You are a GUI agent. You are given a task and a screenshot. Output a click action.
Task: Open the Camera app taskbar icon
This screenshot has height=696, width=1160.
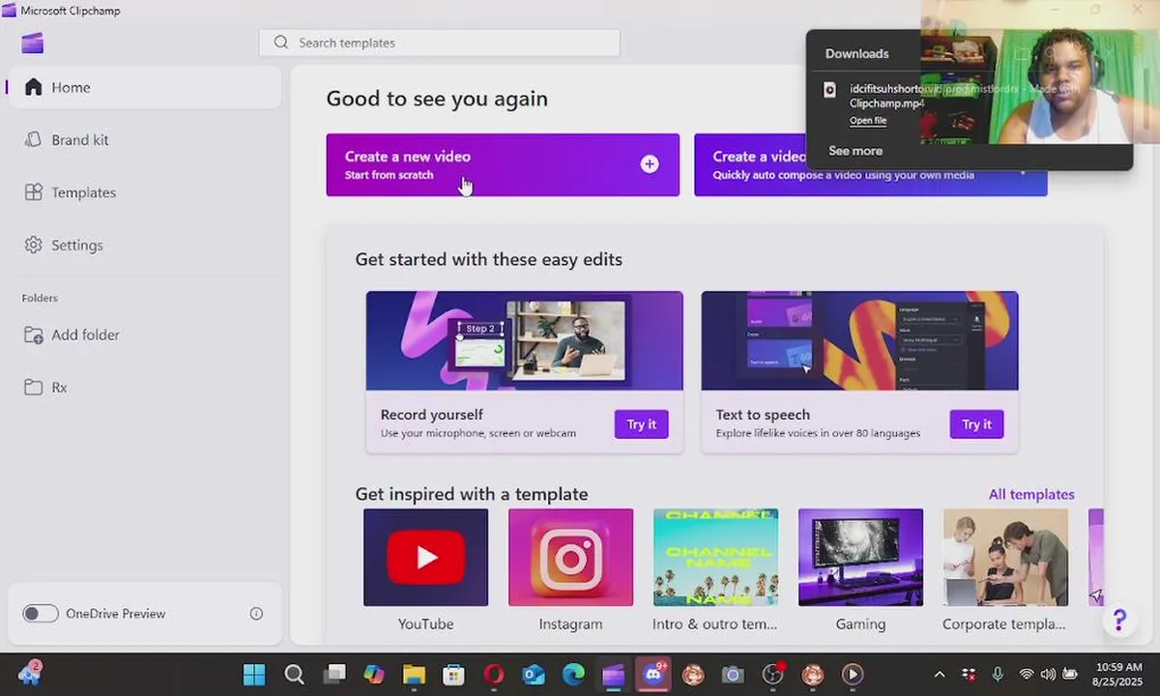(733, 675)
